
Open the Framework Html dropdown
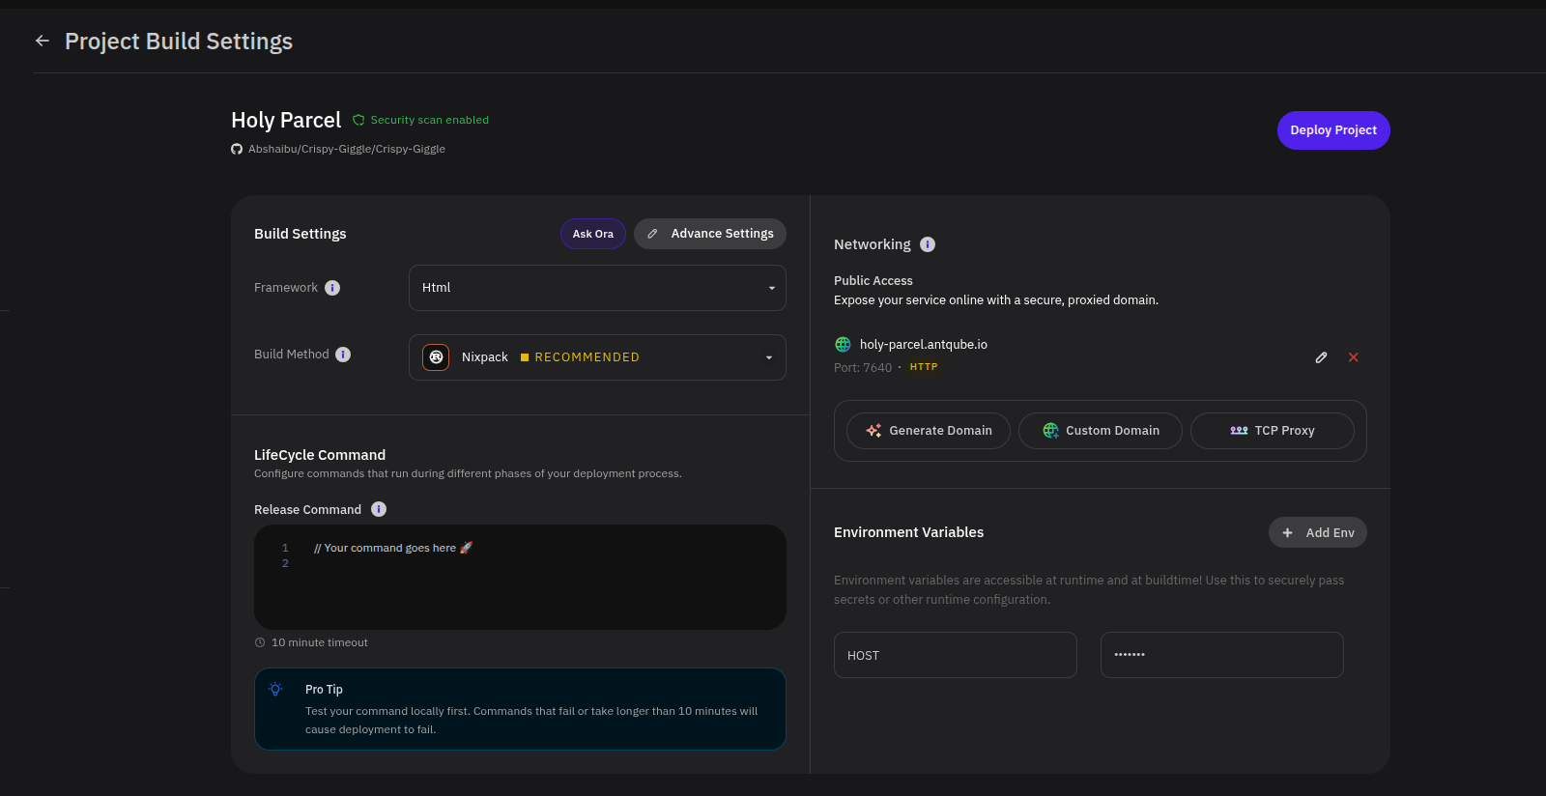coord(597,288)
